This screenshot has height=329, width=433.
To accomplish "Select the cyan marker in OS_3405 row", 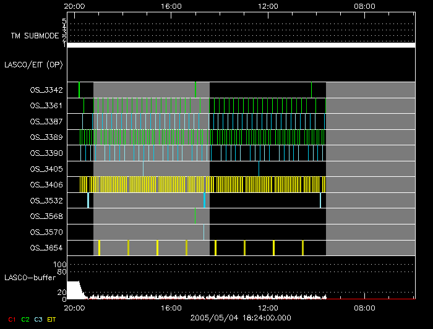I will pos(259,169).
